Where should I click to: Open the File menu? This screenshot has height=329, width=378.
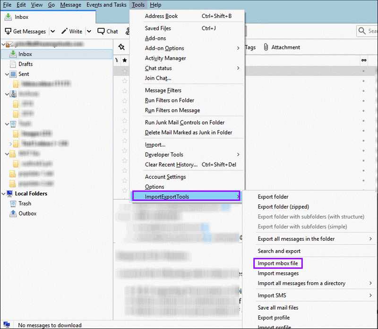(7, 5)
